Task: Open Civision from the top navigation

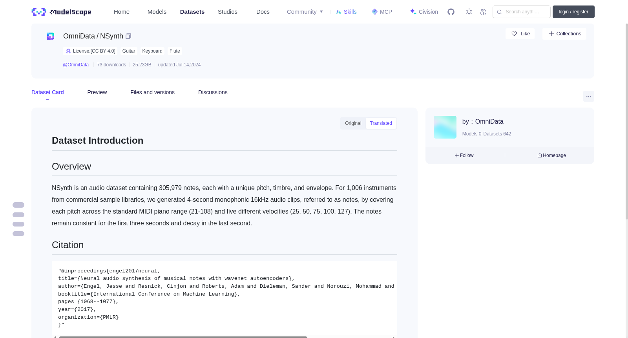Action: 424,12
